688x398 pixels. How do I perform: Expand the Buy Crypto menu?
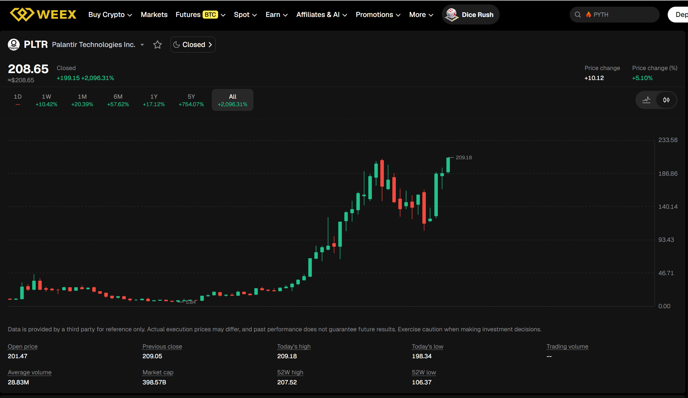[110, 14]
